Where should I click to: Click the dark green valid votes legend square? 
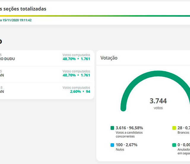(x=112, y=128)
